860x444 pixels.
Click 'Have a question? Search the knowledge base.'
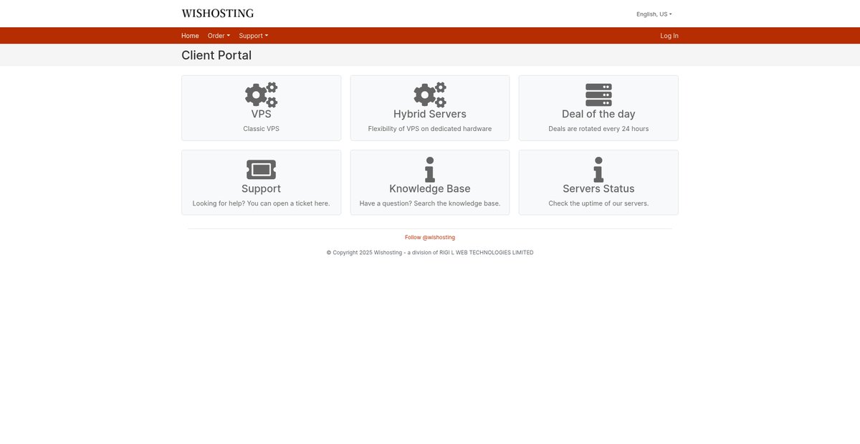tap(430, 203)
